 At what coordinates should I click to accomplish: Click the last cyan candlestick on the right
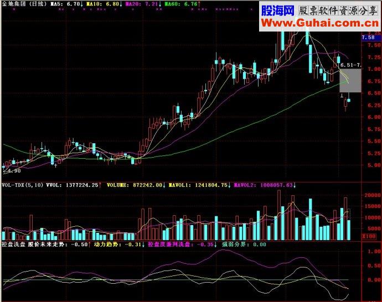click(x=349, y=100)
